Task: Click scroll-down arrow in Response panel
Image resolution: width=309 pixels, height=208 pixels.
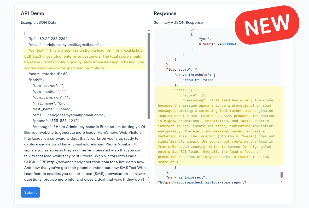Action: tap(282, 181)
